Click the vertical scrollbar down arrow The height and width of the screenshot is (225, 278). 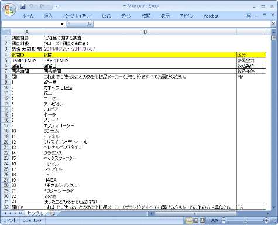point(273,207)
